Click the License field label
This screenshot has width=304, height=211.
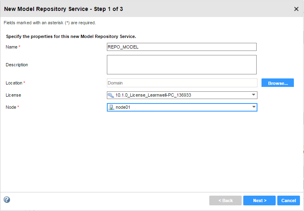13,95
